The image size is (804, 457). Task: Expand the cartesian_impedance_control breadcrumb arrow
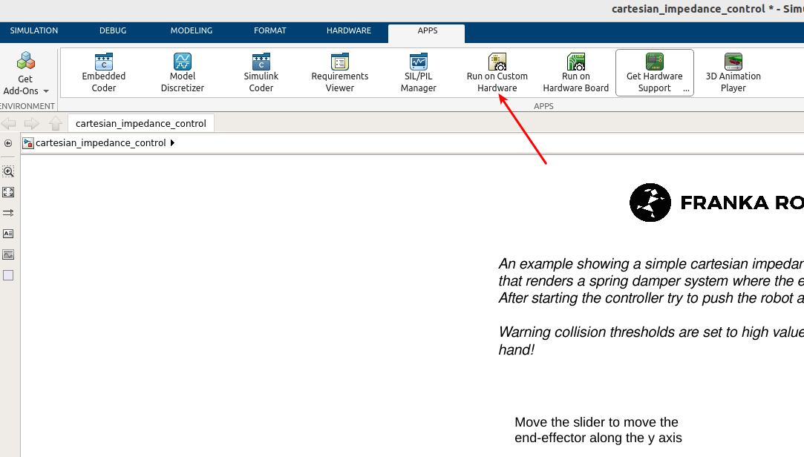[173, 143]
